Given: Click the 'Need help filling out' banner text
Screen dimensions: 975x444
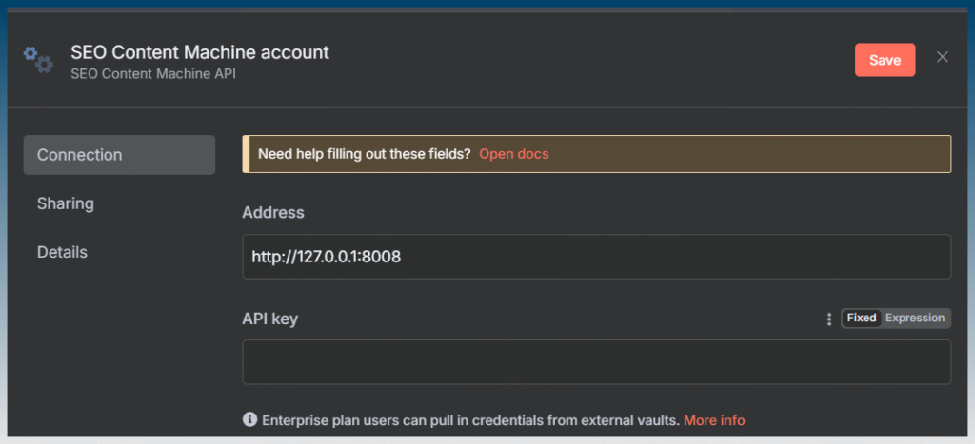Looking at the screenshot, I should point(365,154).
